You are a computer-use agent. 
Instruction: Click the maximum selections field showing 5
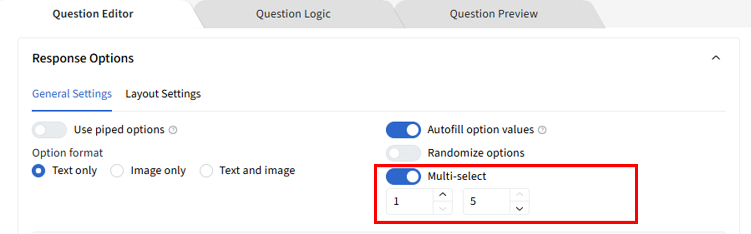(486, 201)
